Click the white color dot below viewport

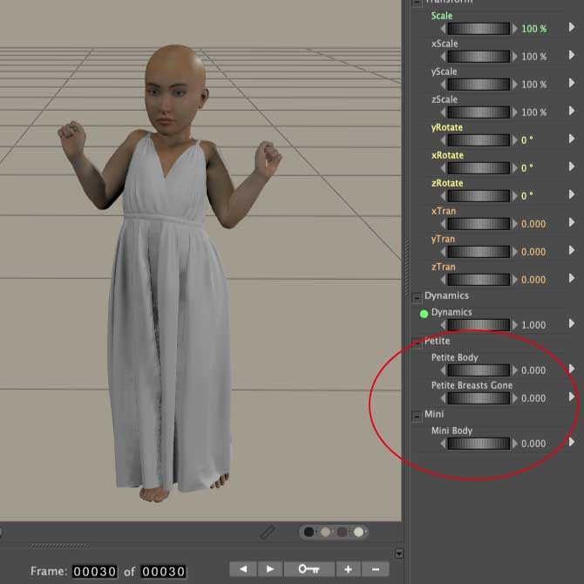click(357, 532)
